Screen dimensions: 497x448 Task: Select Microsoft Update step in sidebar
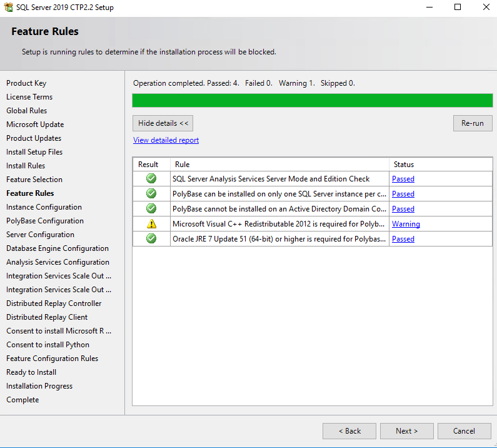click(35, 125)
